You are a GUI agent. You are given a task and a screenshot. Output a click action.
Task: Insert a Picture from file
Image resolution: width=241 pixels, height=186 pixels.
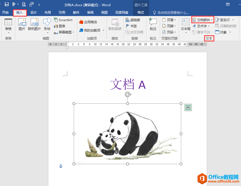[22, 24]
